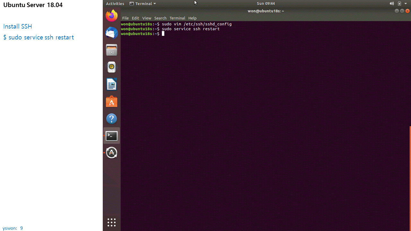Open the Files manager dock icon
Screen dimensions: 411x231
point(112,50)
